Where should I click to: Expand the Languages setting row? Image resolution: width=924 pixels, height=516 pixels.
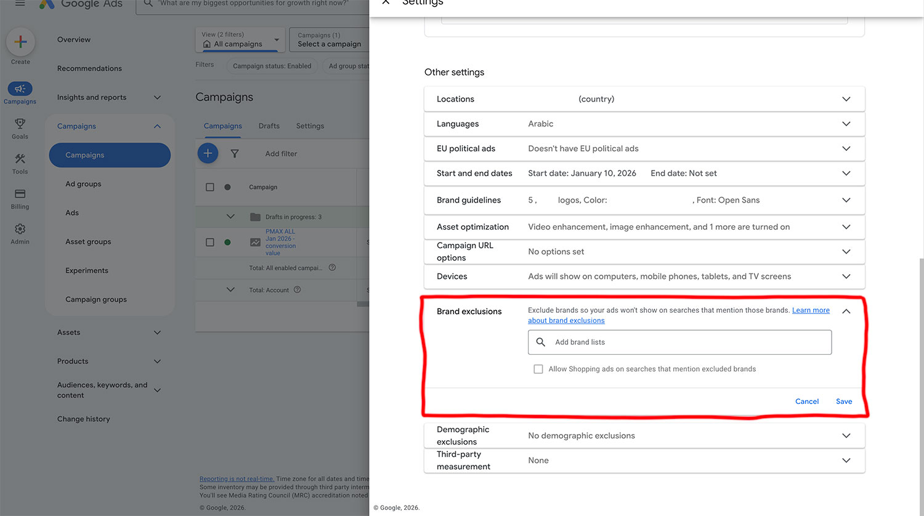846,124
